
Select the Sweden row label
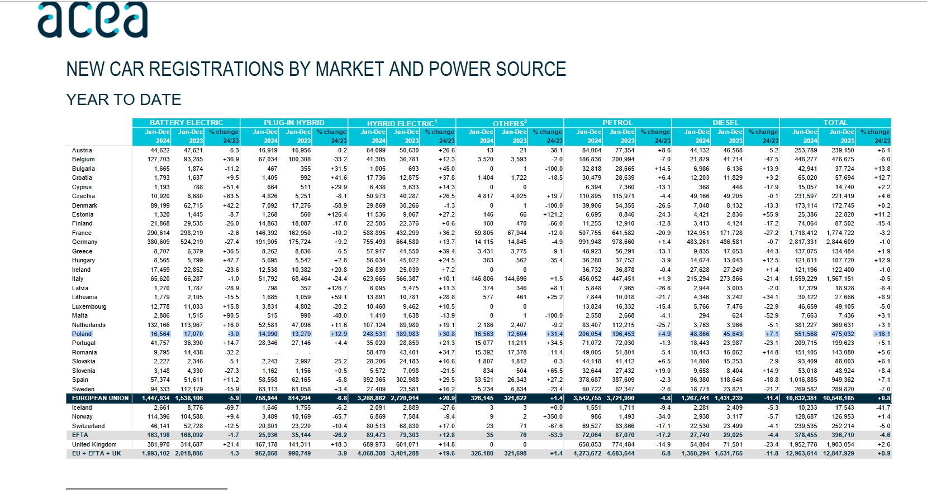[83, 389]
